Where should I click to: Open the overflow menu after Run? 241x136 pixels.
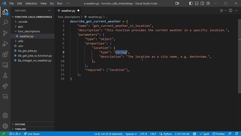68,3
